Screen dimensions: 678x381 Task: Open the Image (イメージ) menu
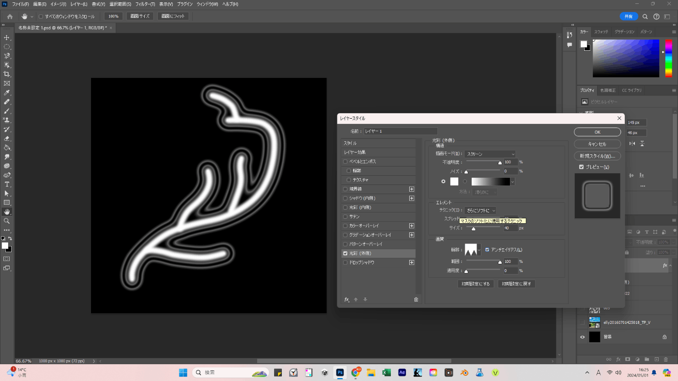[58, 4]
